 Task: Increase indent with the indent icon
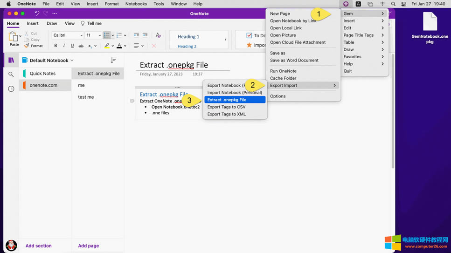(x=145, y=35)
